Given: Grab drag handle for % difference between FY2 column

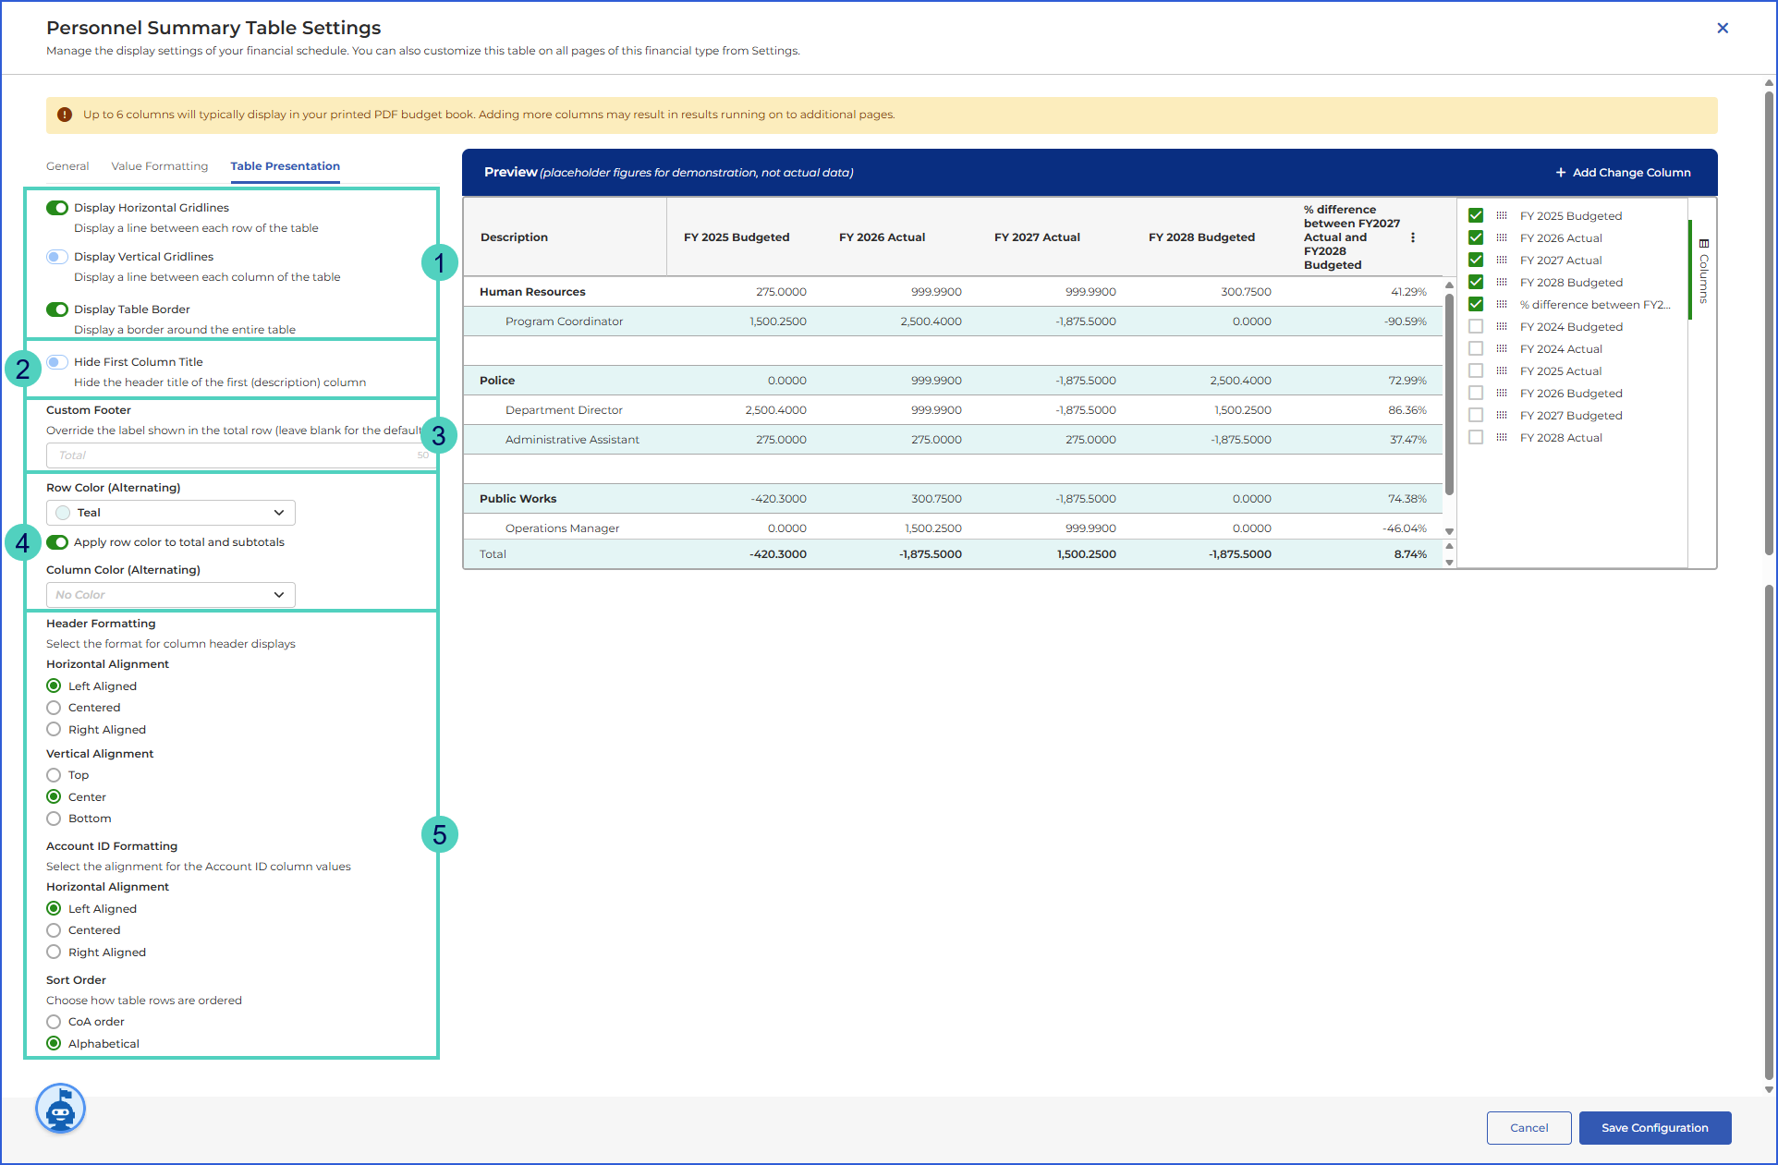Looking at the screenshot, I should [x=1502, y=305].
